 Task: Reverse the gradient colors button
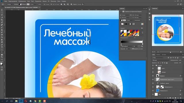pos(142,46)
